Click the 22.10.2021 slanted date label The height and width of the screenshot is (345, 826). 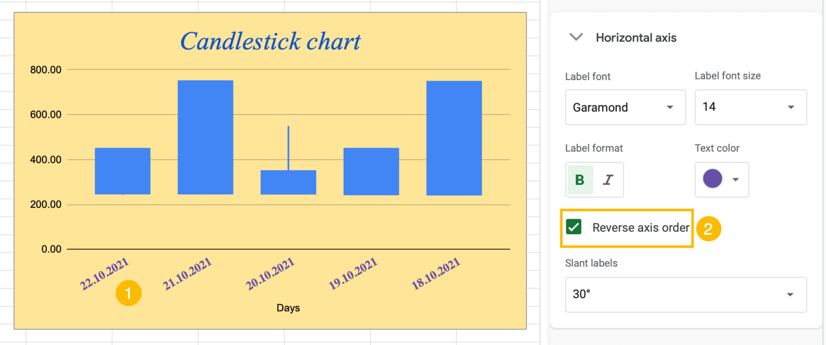pyautogui.click(x=105, y=274)
